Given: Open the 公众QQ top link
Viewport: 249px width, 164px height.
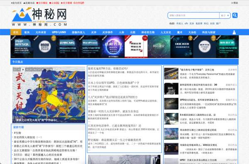Looking at the screenshot, I should pos(54,3).
